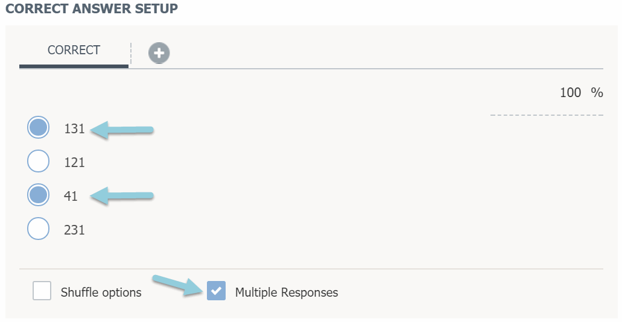Click the score field showing 100
The image size is (622, 322).
570,92
